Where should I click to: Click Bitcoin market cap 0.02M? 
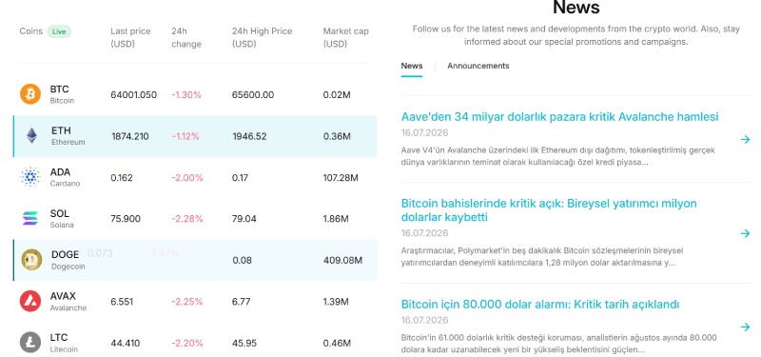[x=337, y=94]
